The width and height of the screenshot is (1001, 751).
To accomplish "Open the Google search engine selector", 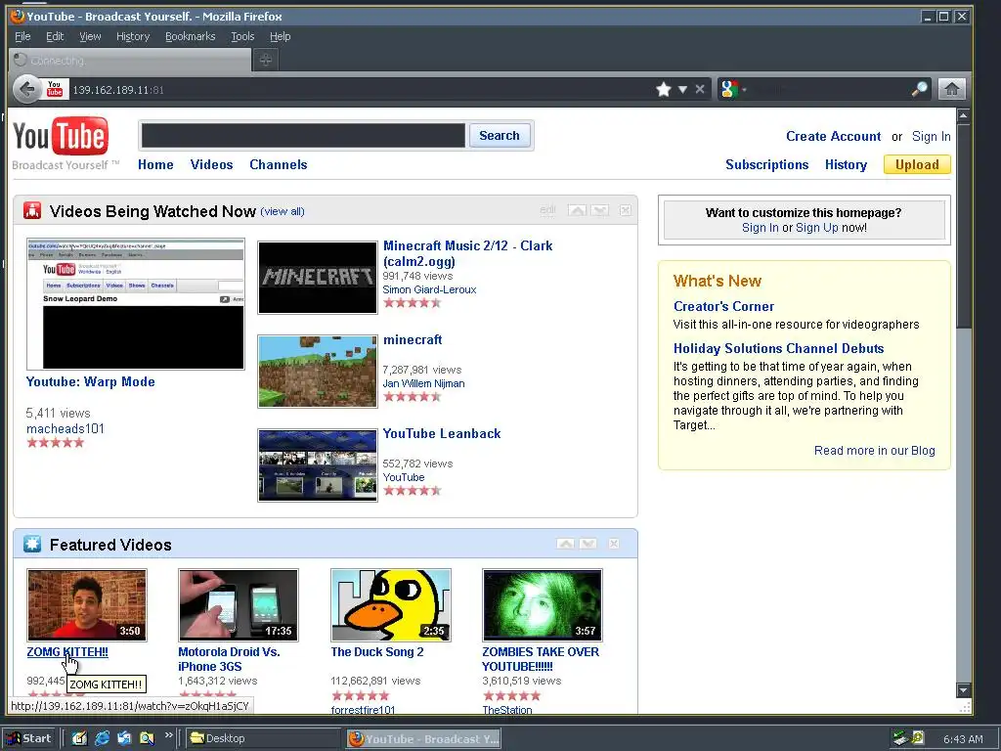I will click(733, 89).
